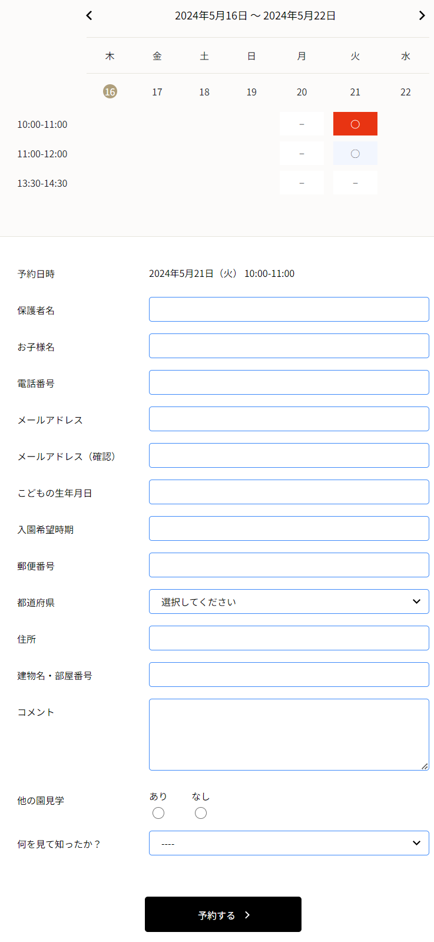
Task: Click inside the 保護者名 input field
Action: pyautogui.click(x=289, y=309)
